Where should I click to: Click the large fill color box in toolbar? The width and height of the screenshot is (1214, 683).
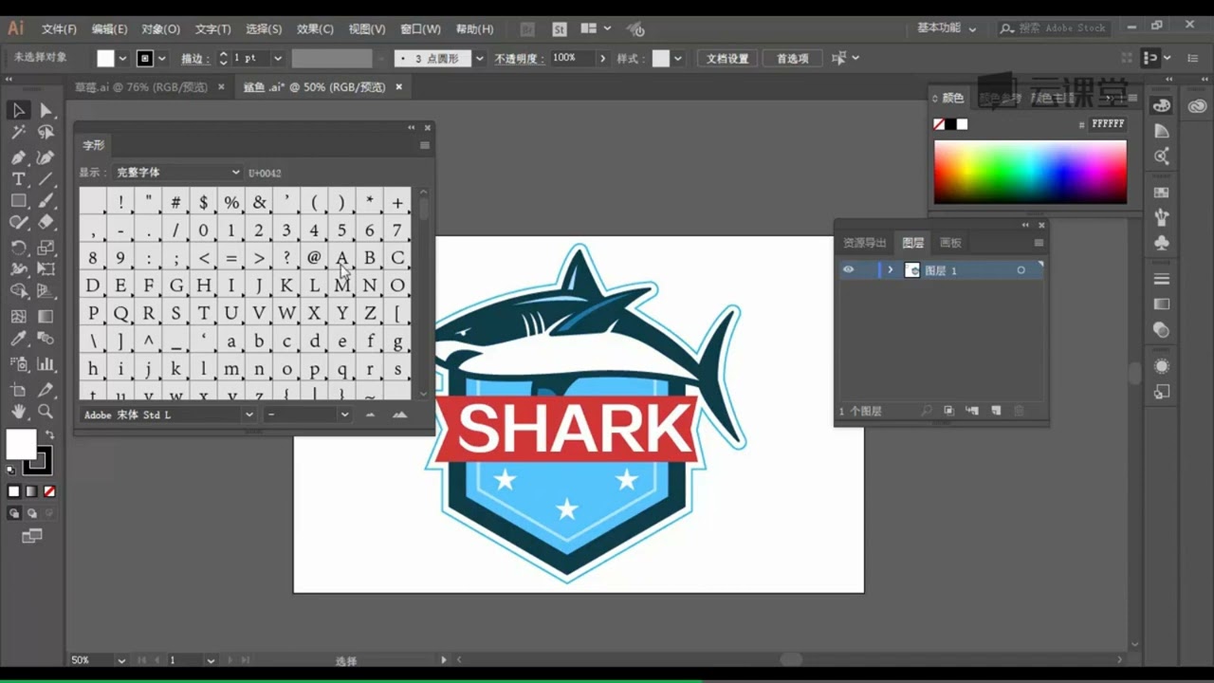coord(21,444)
